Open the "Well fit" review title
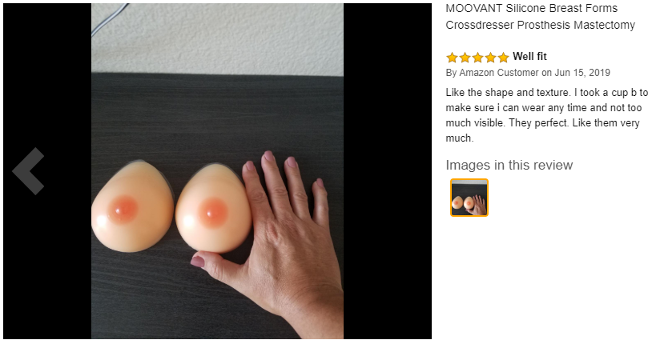 (x=529, y=56)
